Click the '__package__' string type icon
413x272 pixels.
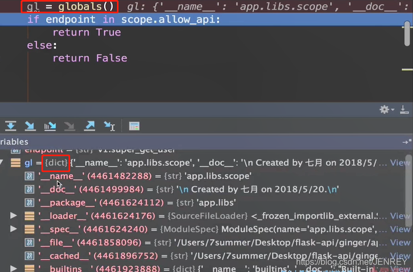tap(30, 202)
